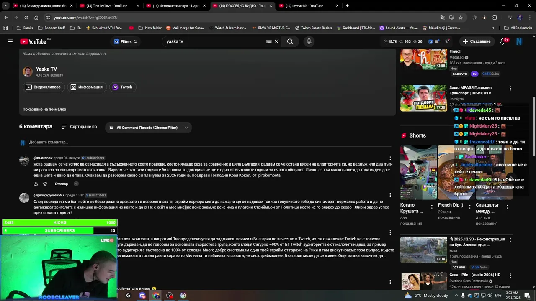Bookmark this page with star icon
This screenshot has width=536, height=301.
(461, 18)
